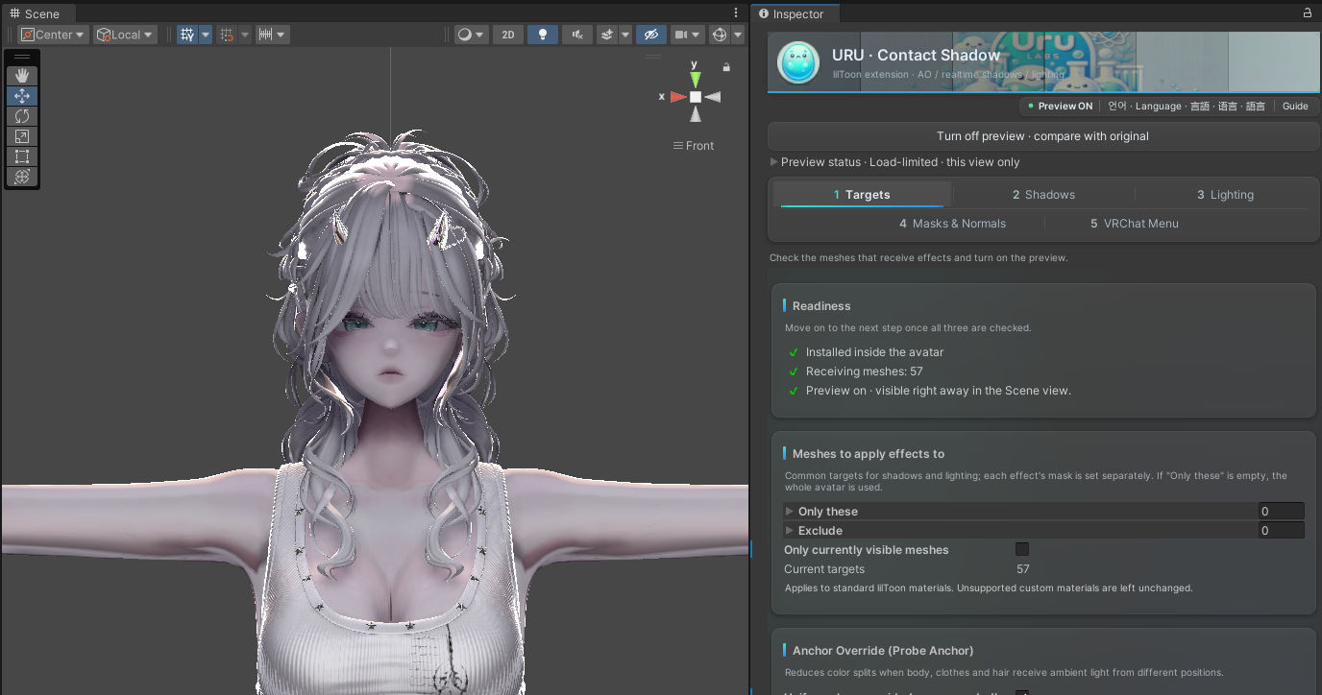Open the scene effects layers dropdown arrow
This screenshot has width=1322, height=695.
pos(625,35)
